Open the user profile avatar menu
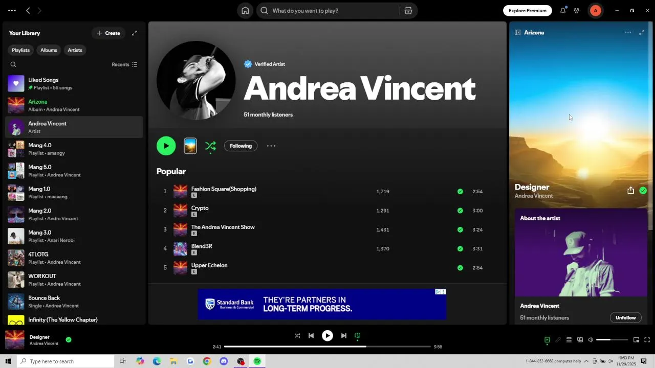Screen dimensions: 655x368 (595, 10)
